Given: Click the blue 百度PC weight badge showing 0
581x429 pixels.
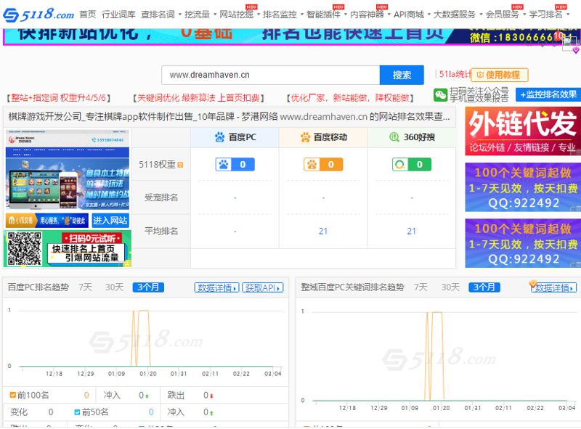Looking at the screenshot, I should 235,165.
